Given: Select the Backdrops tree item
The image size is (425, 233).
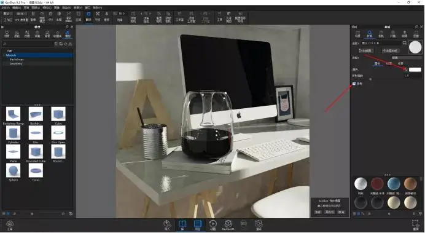Looking at the screenshot, I should [x=17, y=60].
